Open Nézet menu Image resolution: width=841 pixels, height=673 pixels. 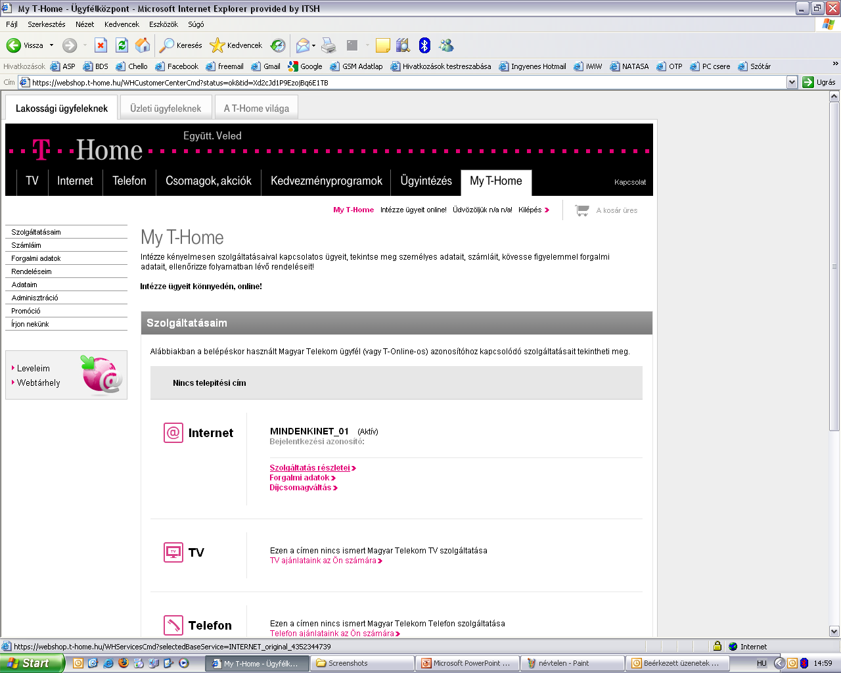[85, 24]
